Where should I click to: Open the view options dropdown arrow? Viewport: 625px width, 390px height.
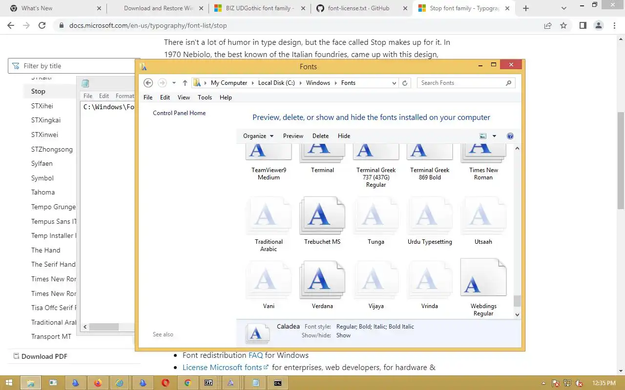point(494,136)
